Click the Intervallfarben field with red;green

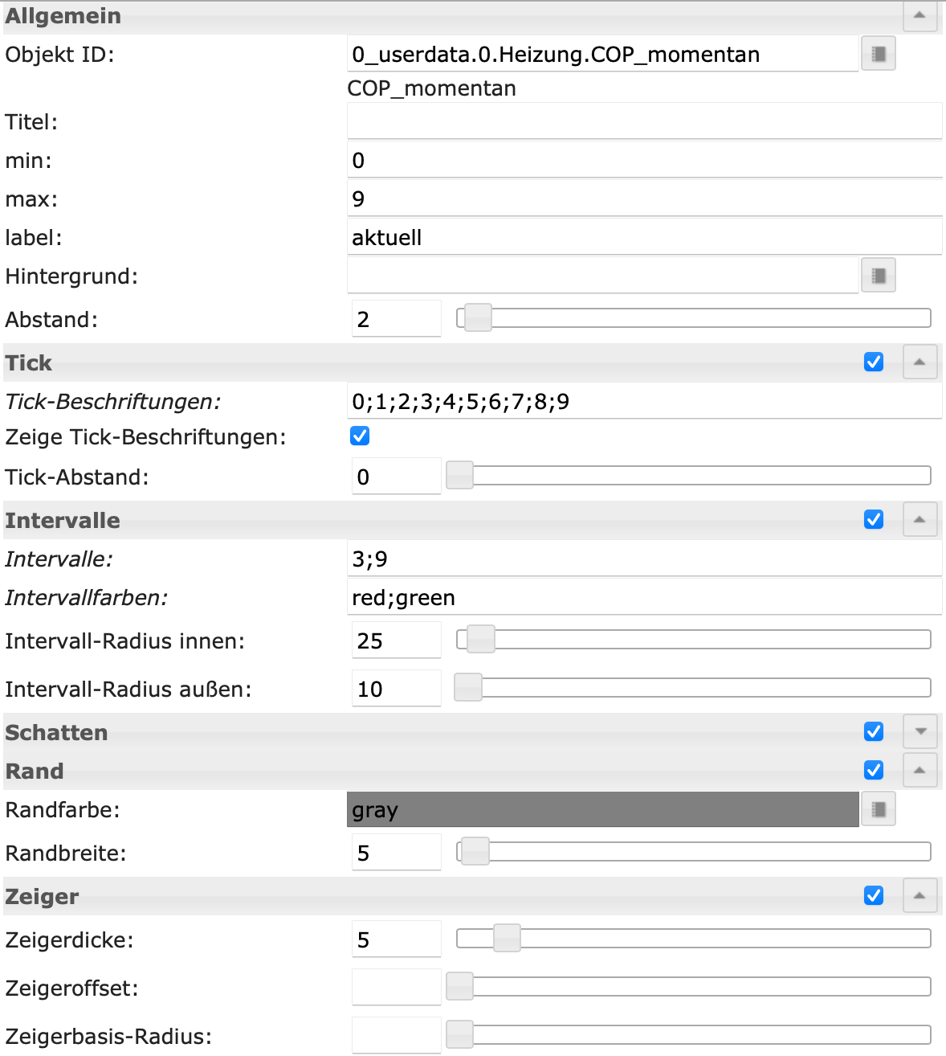pyautogui.click(x=644, y=597)
